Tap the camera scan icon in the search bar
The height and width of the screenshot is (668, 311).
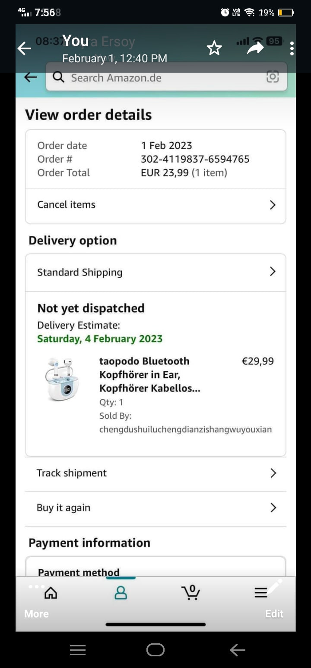pyautogui.click(x=273, y=77)
